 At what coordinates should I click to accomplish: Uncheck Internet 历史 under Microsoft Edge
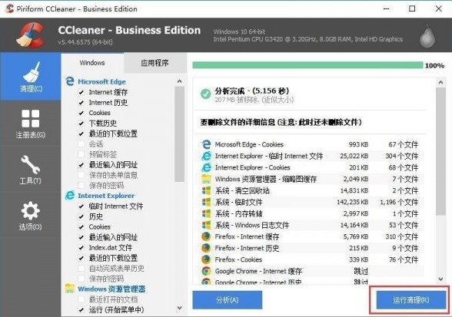pos(81,103)
